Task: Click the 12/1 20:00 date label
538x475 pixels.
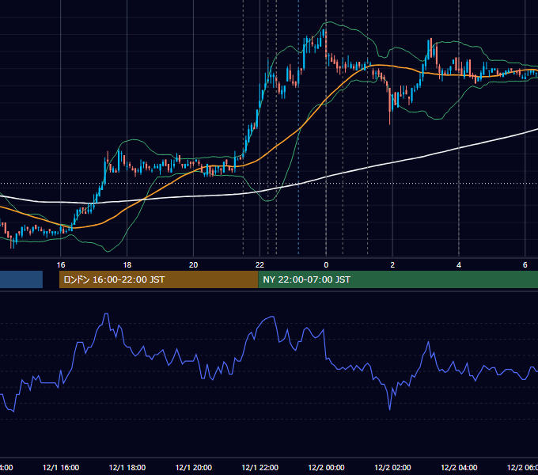Action: pyautogui.click(x=194, y=467)
